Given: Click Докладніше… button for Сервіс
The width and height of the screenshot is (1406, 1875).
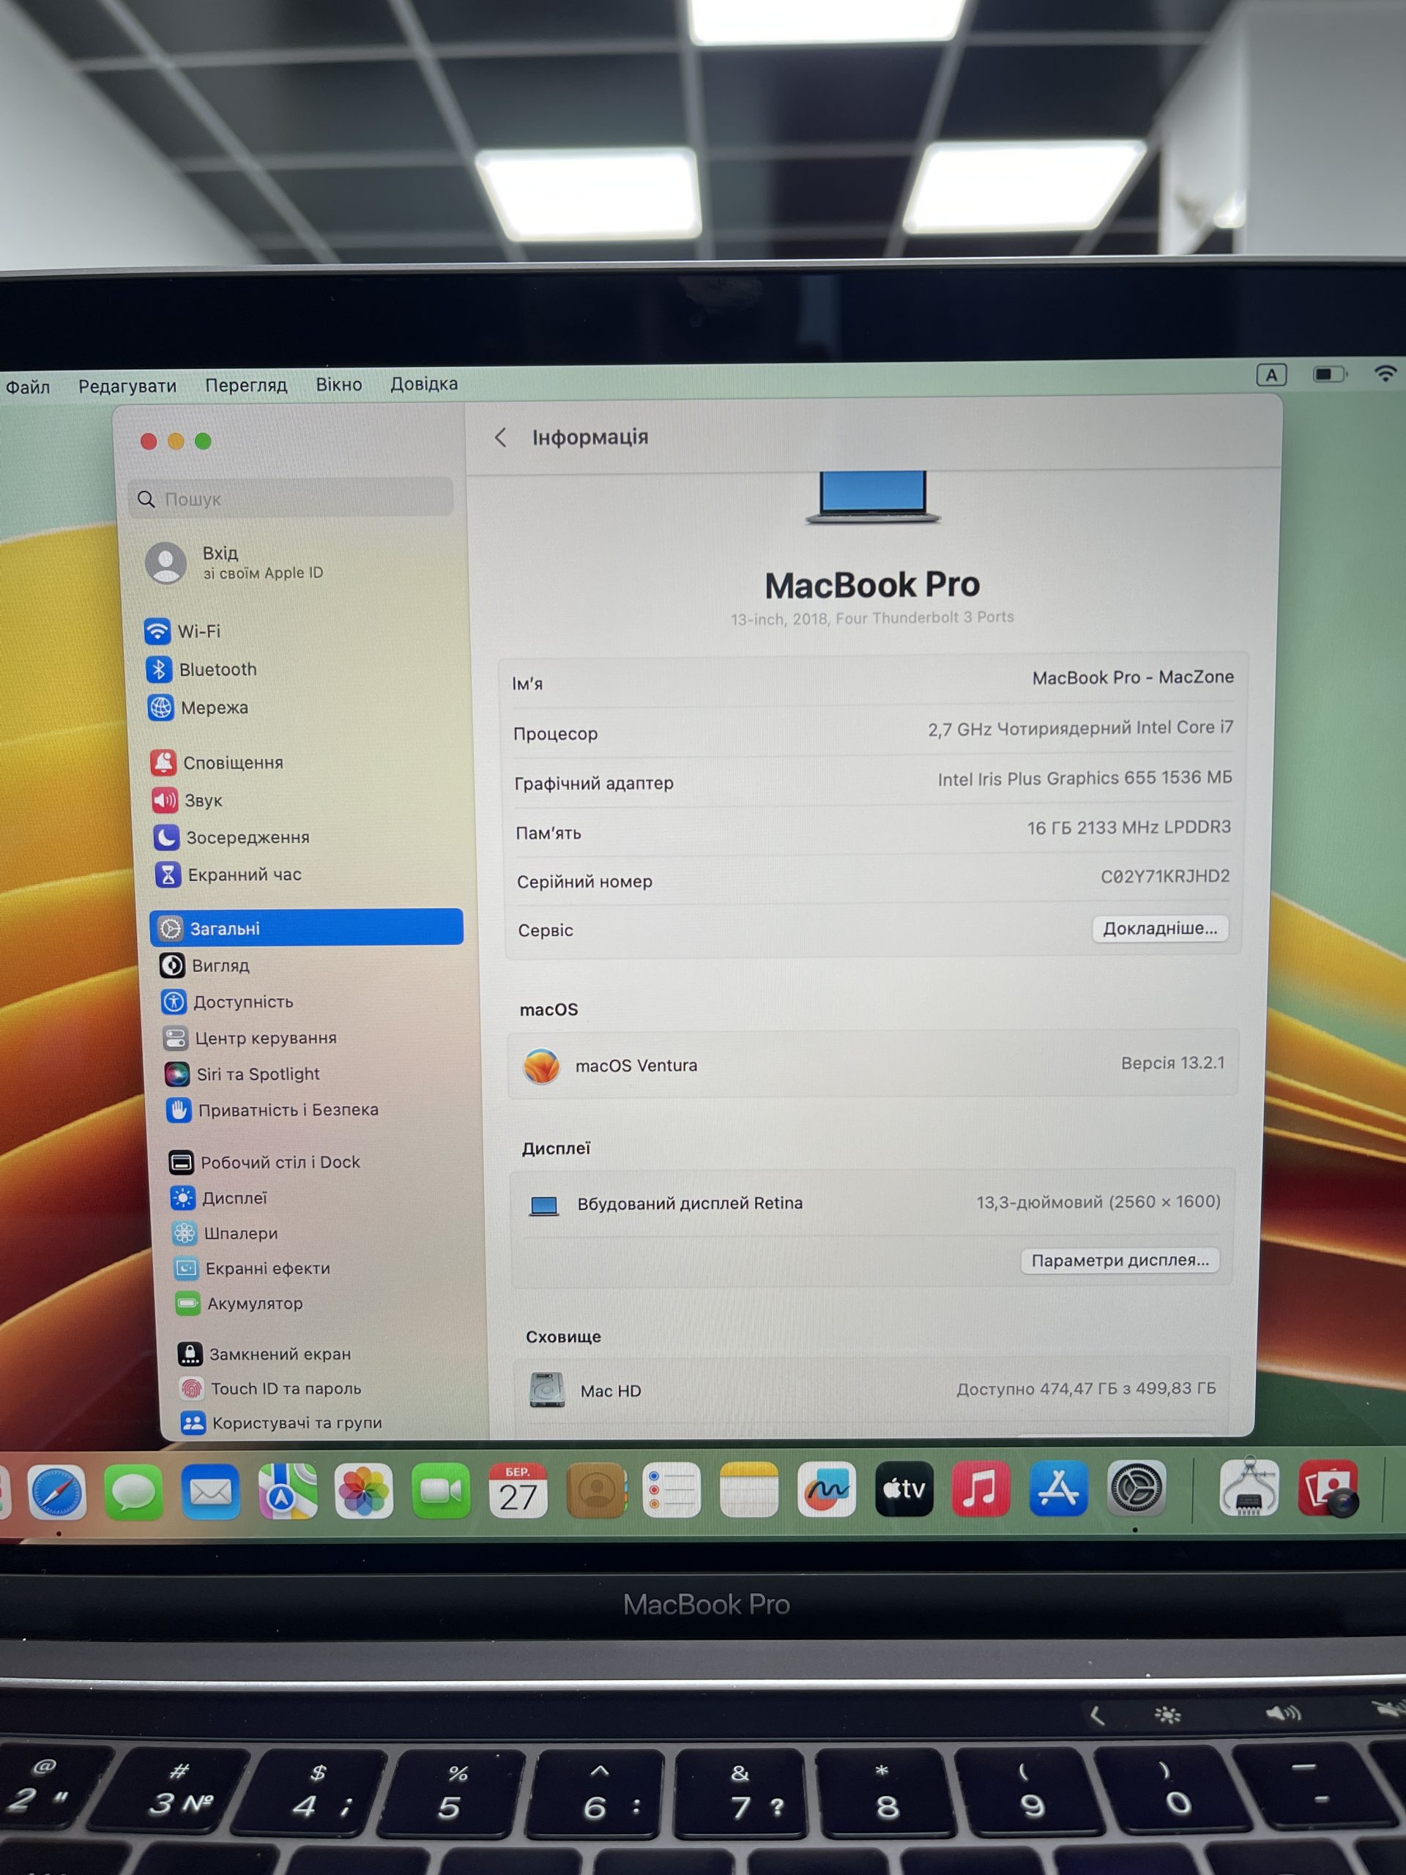Looking at the screenshot, I should 1159,928.
